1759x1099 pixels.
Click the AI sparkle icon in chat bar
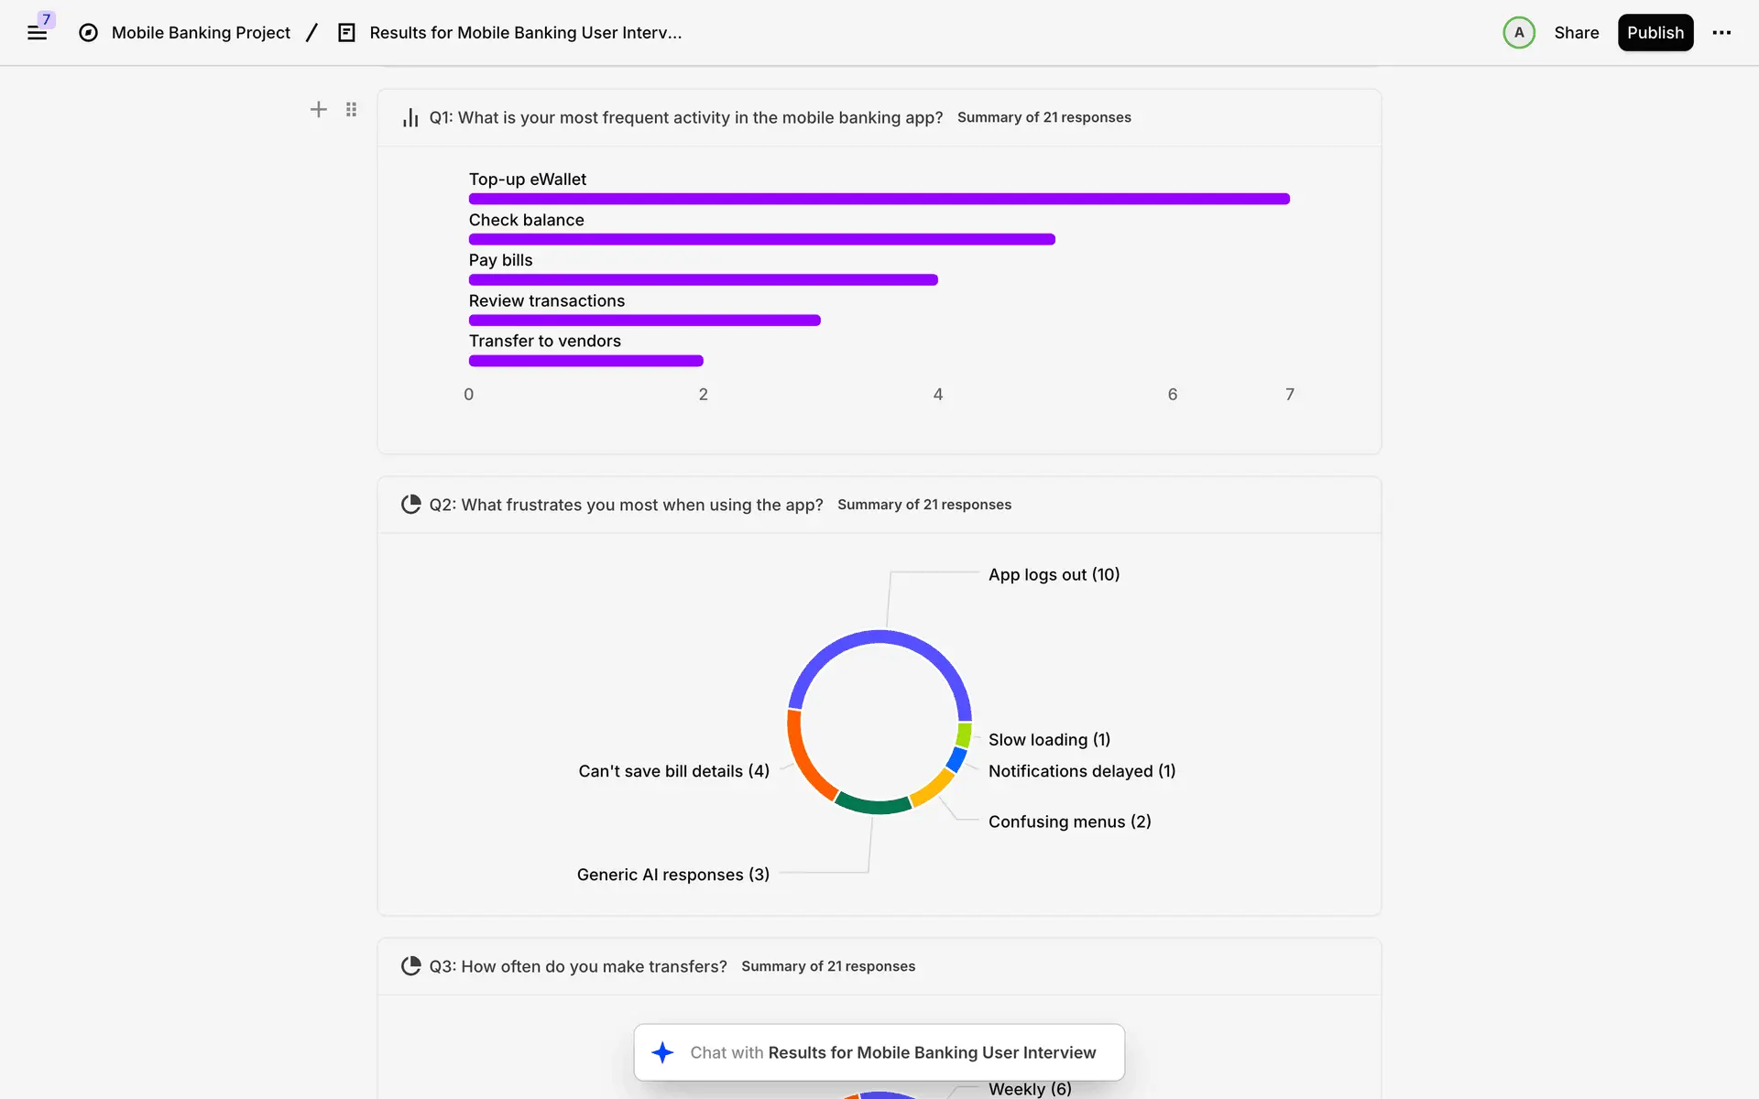tap(662, 1052)
